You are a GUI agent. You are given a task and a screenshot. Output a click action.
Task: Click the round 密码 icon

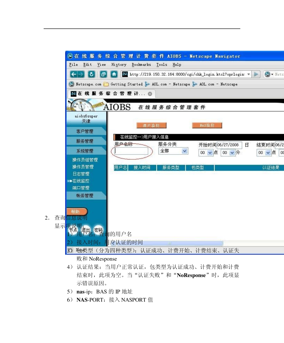coord(98,230)
